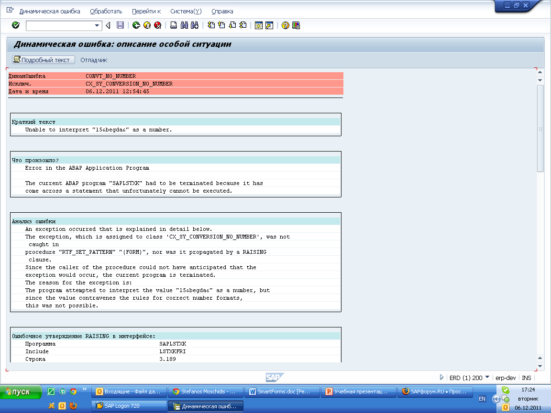Image resolution: width=551 pixels, height=413 pixels.
Task: Click the green Skype tray icon
Action: [505, 390]
